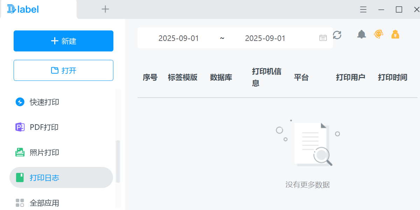Click the yellow money bag icon

click(x=395, y=34)
